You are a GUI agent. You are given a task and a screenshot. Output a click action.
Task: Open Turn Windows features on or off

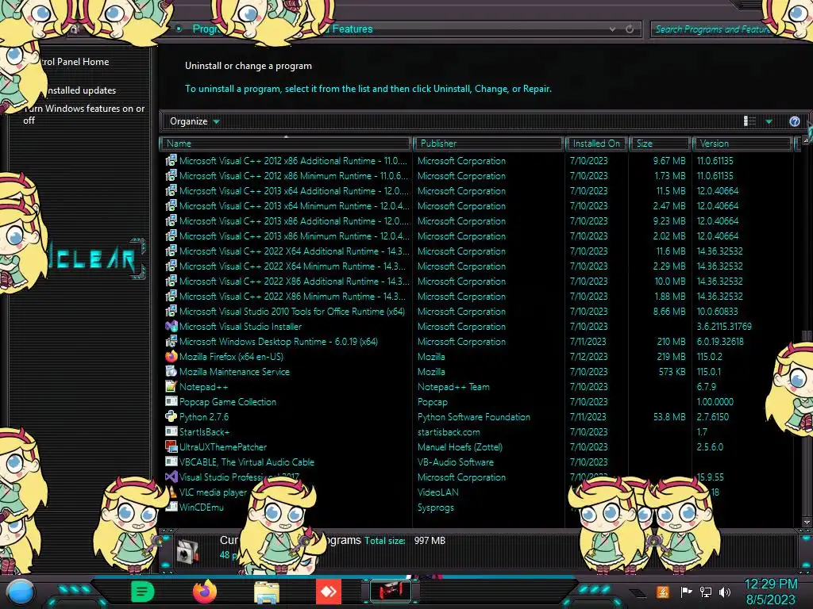click(x=84, y=114)
